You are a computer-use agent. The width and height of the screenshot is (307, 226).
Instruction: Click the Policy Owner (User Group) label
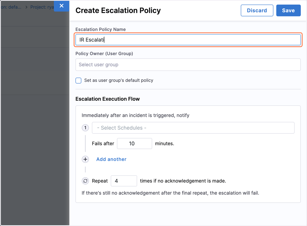tap(104, 54)
